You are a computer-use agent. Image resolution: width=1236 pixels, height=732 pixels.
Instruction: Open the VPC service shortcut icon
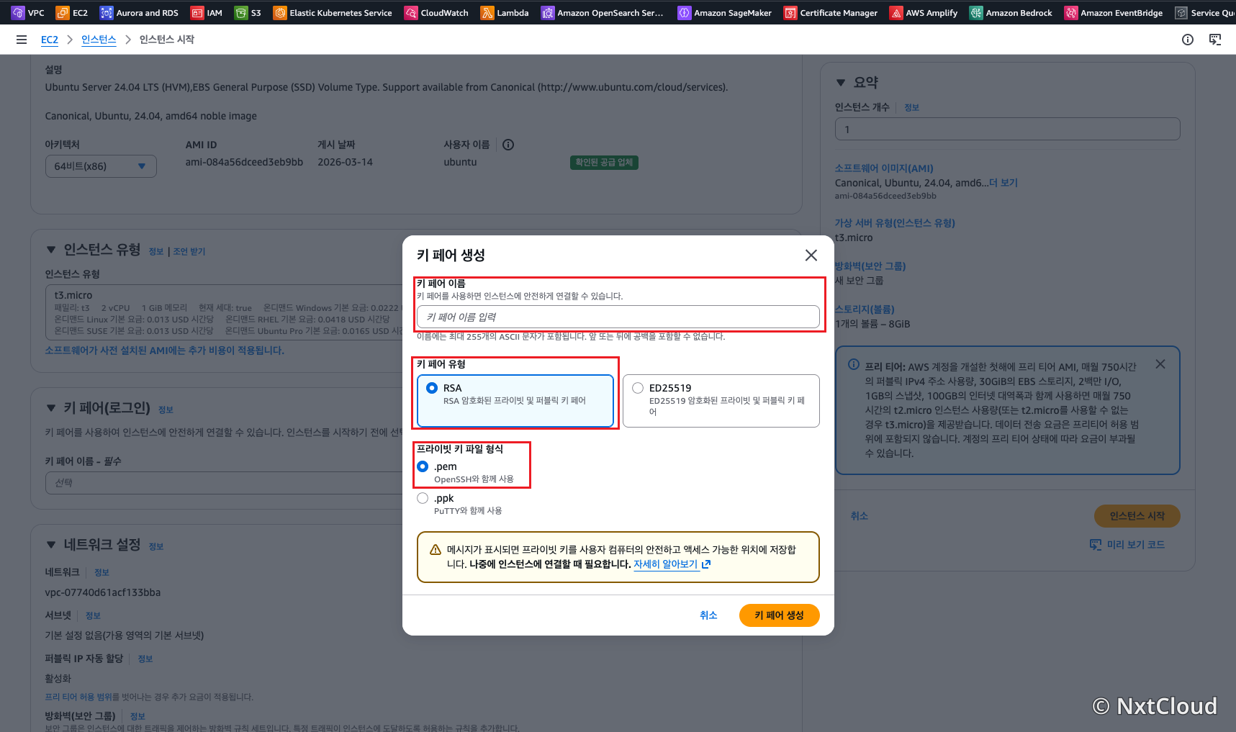[18, 12]
